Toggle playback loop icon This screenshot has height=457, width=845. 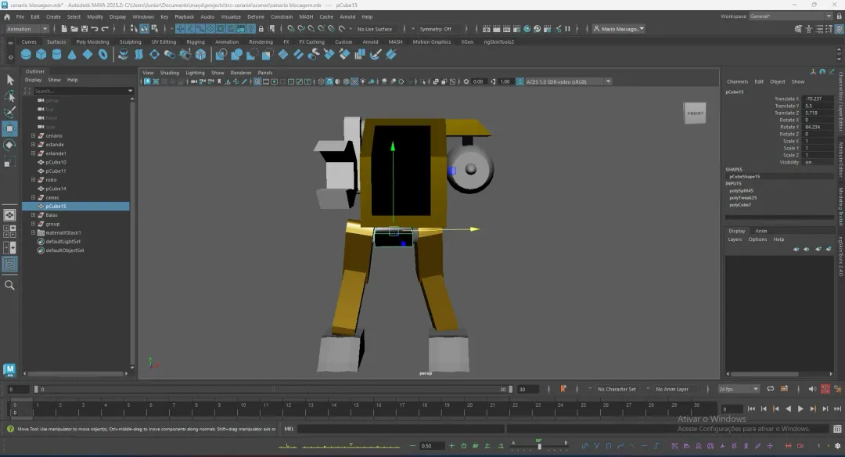click(771, 389)
